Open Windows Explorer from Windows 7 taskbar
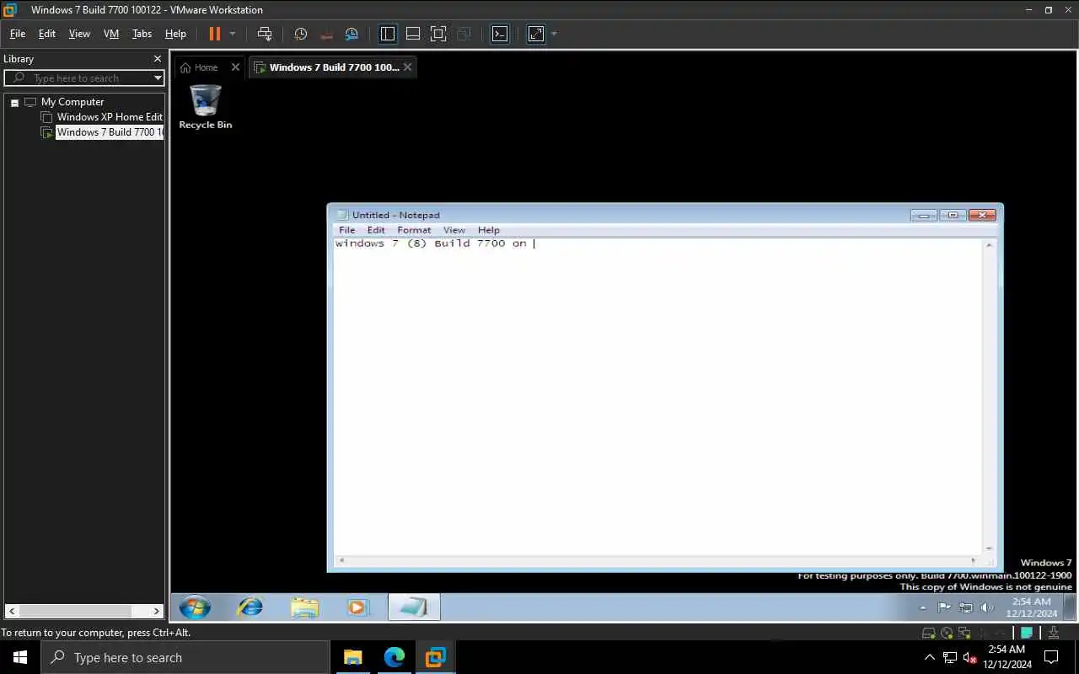 pyautogui.click(x=304, y=607)
